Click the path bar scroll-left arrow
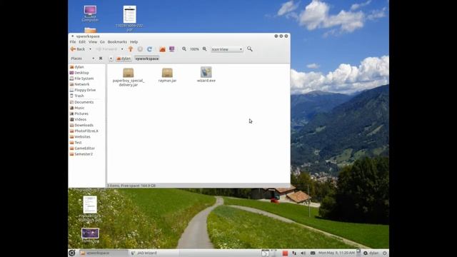Screen dimensions: 457x257 coord(111,59)
